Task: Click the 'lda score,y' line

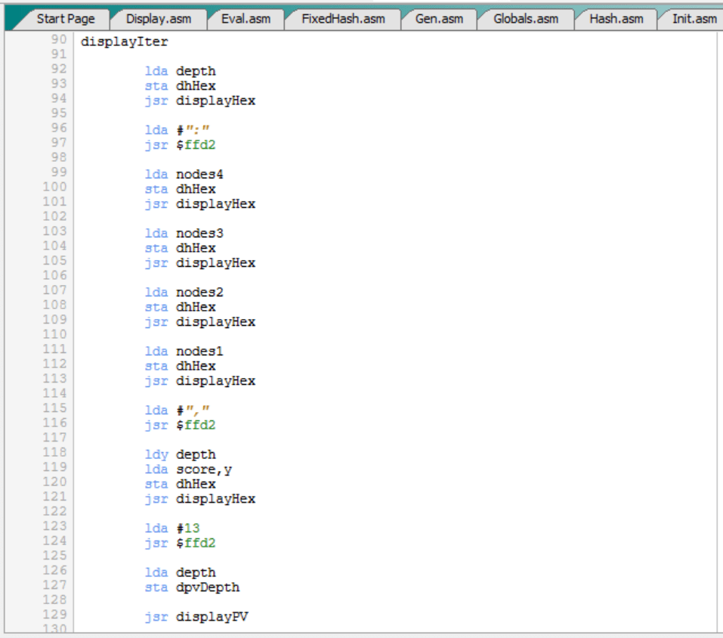Action: click(187, 469)
